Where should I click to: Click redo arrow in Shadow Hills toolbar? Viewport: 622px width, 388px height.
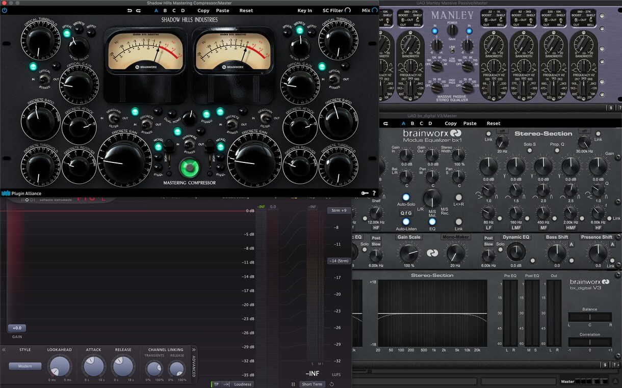pyautogui.click(x=138, y=10)
